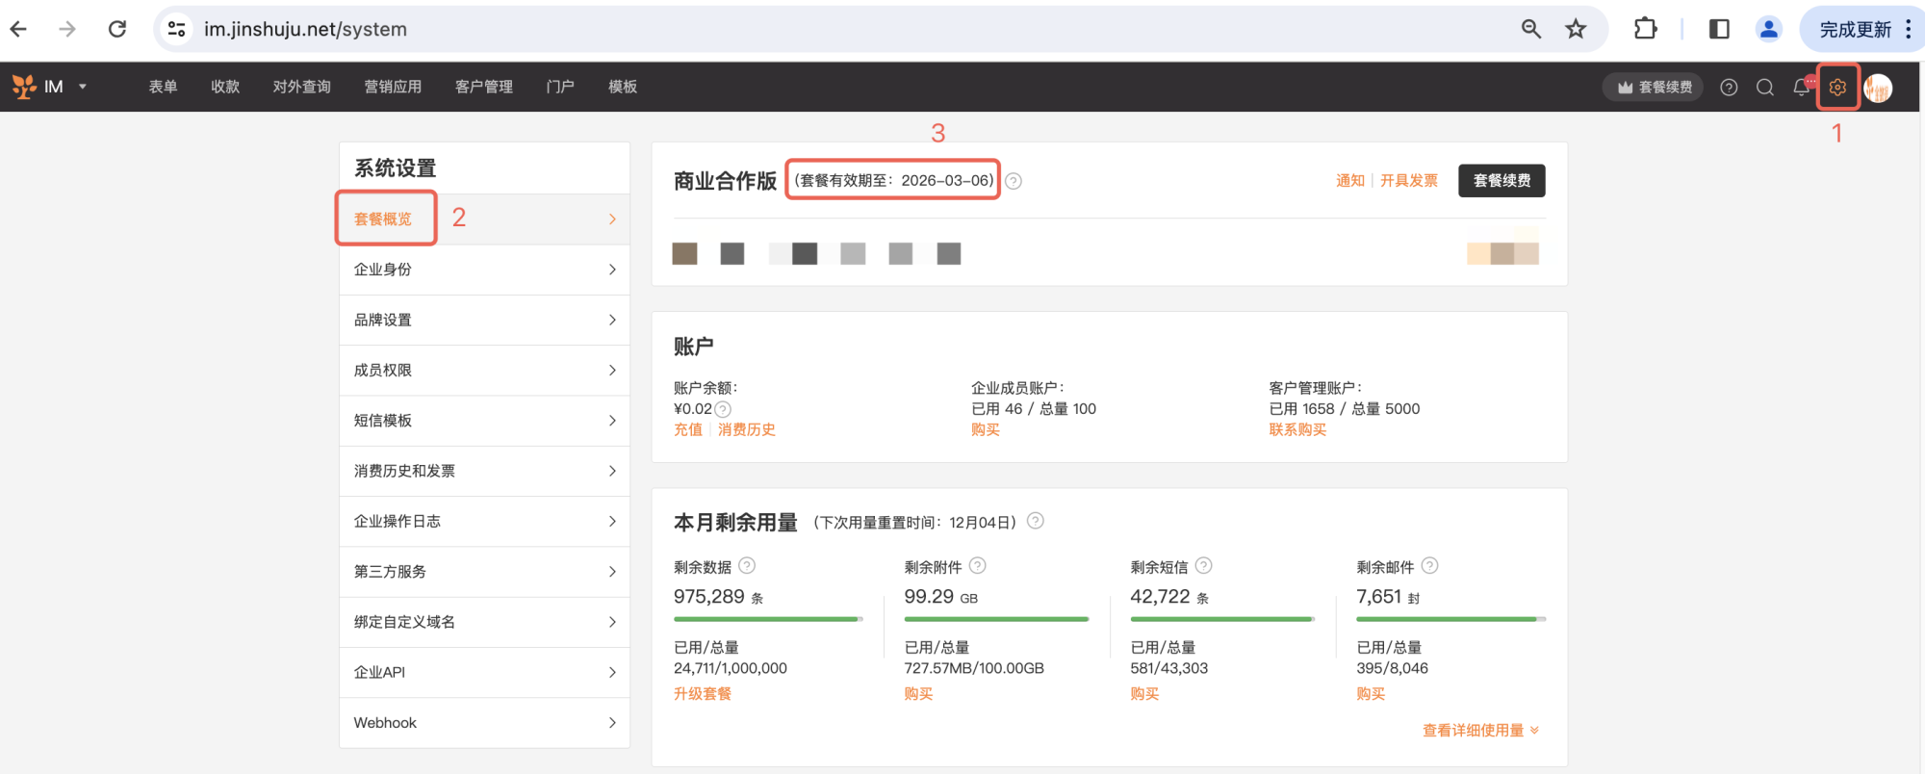Click 购买 under 企业成员账户

tap(986, 430)
